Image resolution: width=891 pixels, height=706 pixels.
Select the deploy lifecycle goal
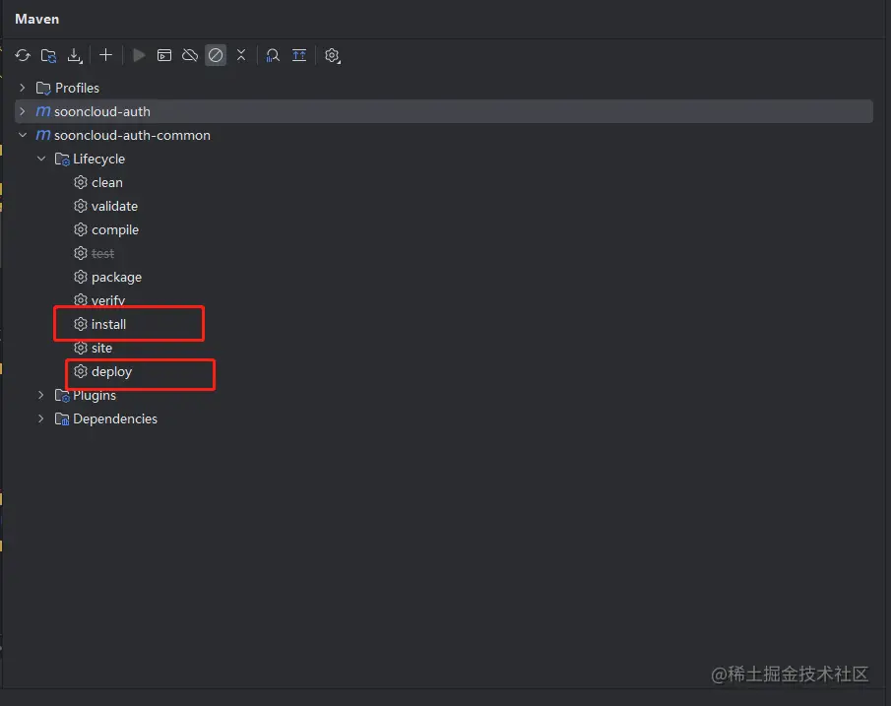(111, 372)
